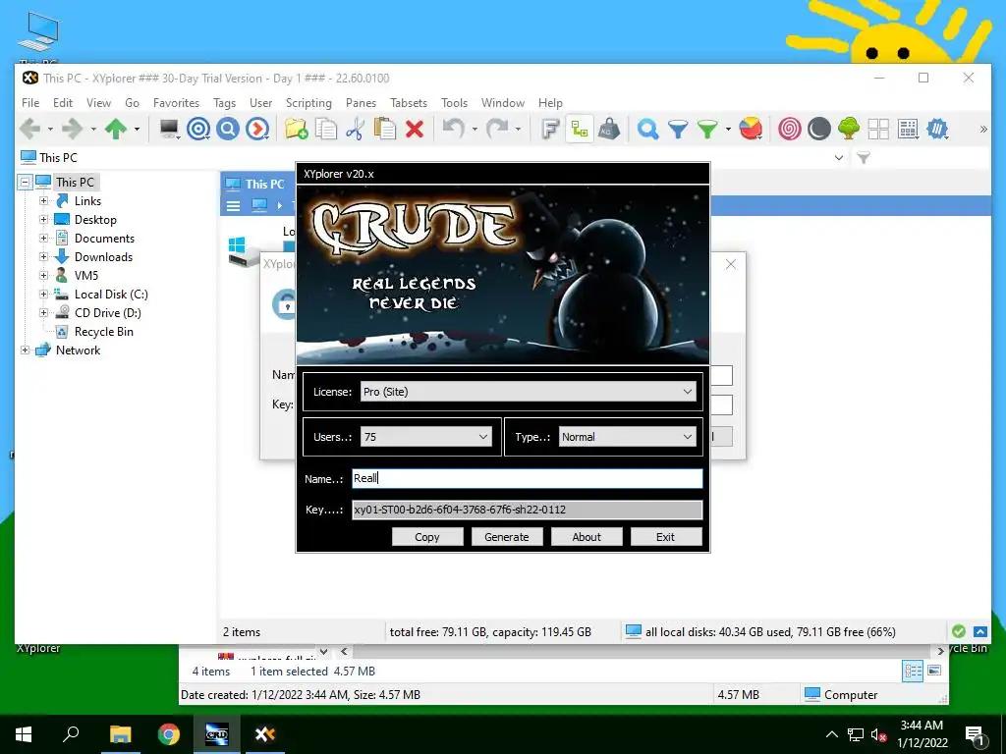Click the blue circle icon with red arrow

(257, 129)
